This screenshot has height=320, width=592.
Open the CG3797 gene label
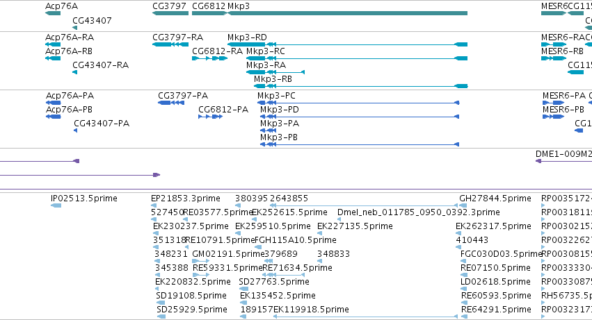pyautogui.click(x=169, y=6)
